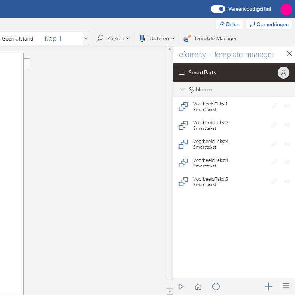The height and width of the screenshot is (295, 295).
Task: Click the VoorbeeldTekst3 smarttekst icon
Action: point(183,144)
